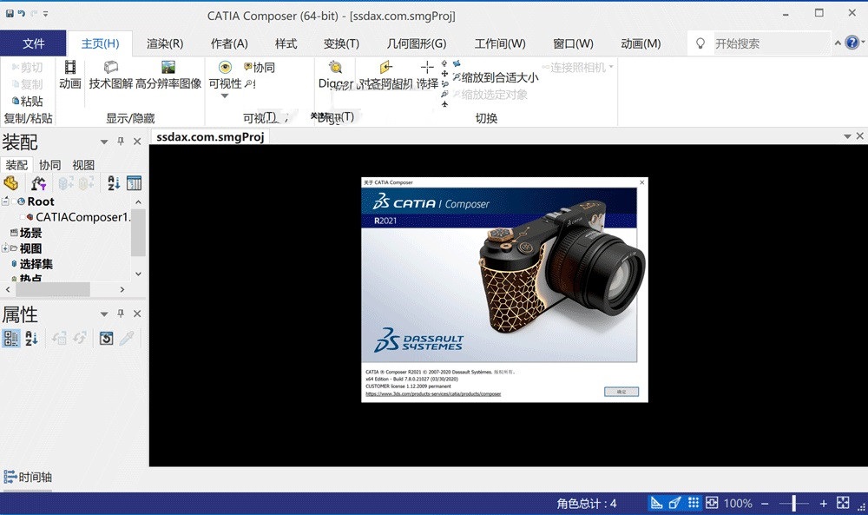
Task: Click the A-Z sort icon in assembly toolbar
Action: [114, 183]
